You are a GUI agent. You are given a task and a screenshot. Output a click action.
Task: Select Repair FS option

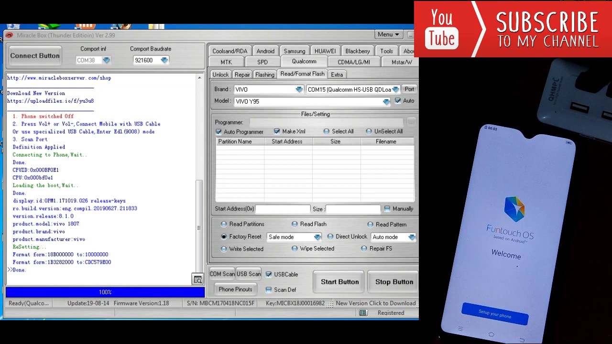tap(364, 248)
